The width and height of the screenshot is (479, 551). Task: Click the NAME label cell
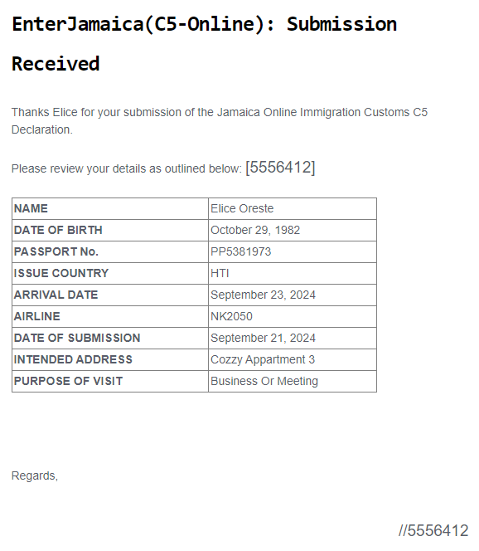coord(110,209)
